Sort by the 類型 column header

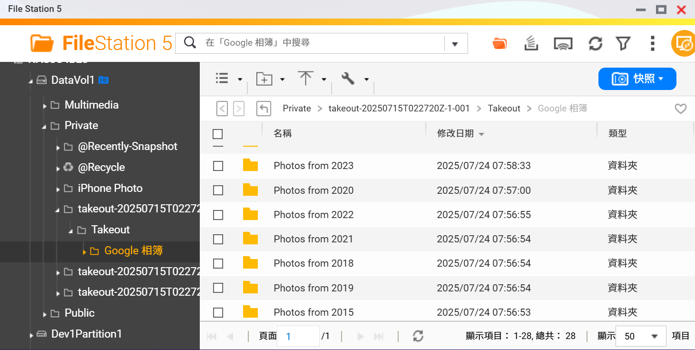(617, 133)
